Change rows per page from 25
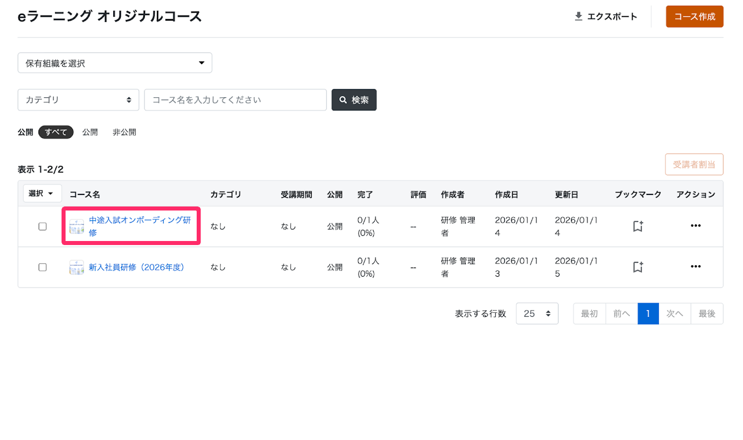This screenshot has height=440, width=743. 537,313
